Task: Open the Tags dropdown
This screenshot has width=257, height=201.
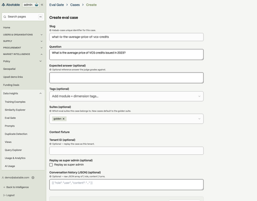Action: [126, 96]
